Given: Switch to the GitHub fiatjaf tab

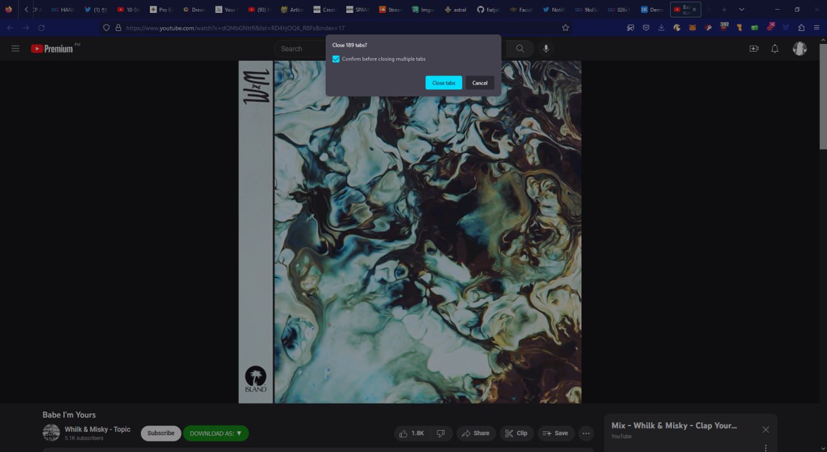Looking at the screenshot, I should [x=489, y=10].
